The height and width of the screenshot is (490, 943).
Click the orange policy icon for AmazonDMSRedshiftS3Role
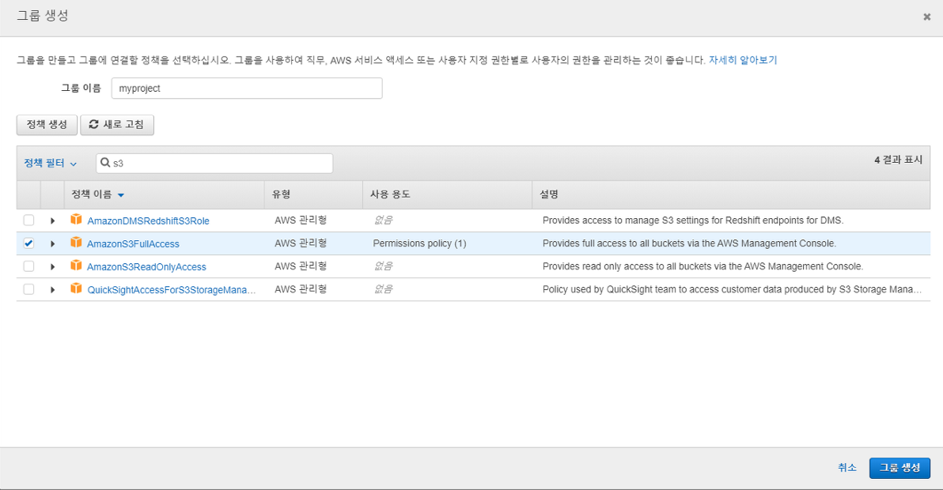point(76,219)
